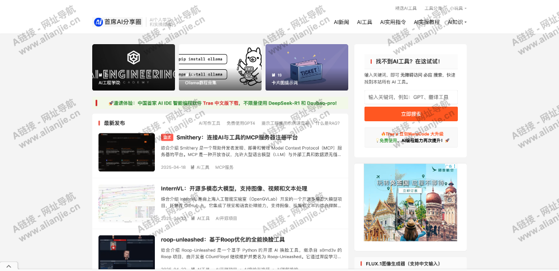Focus the 输入关键词 search input field
559x271 pixels.
tap(411, 97)
